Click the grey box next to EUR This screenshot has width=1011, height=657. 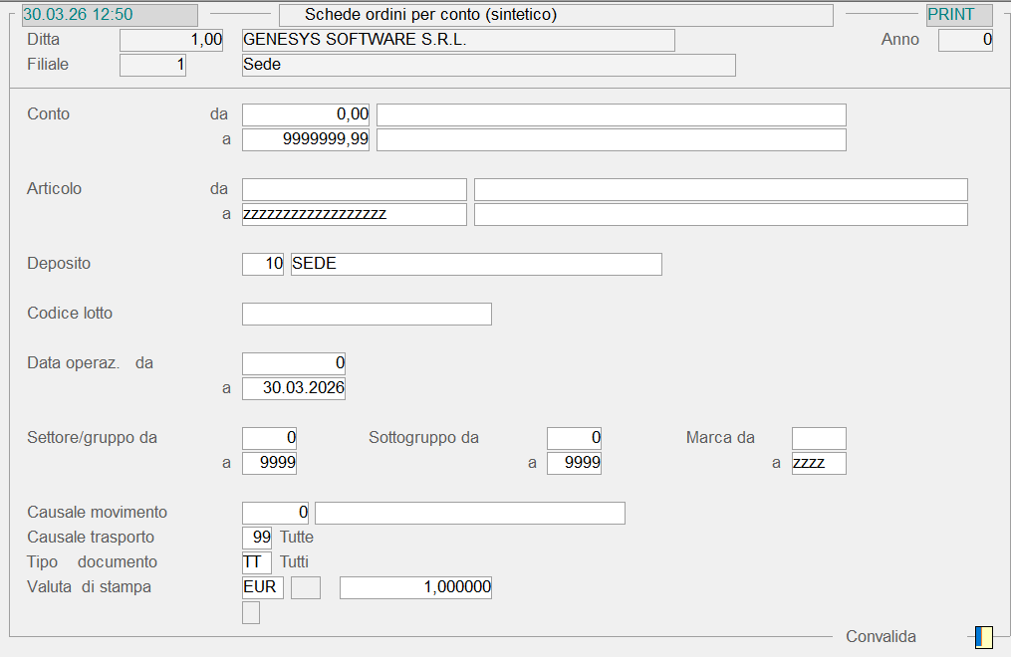[306, 587]
